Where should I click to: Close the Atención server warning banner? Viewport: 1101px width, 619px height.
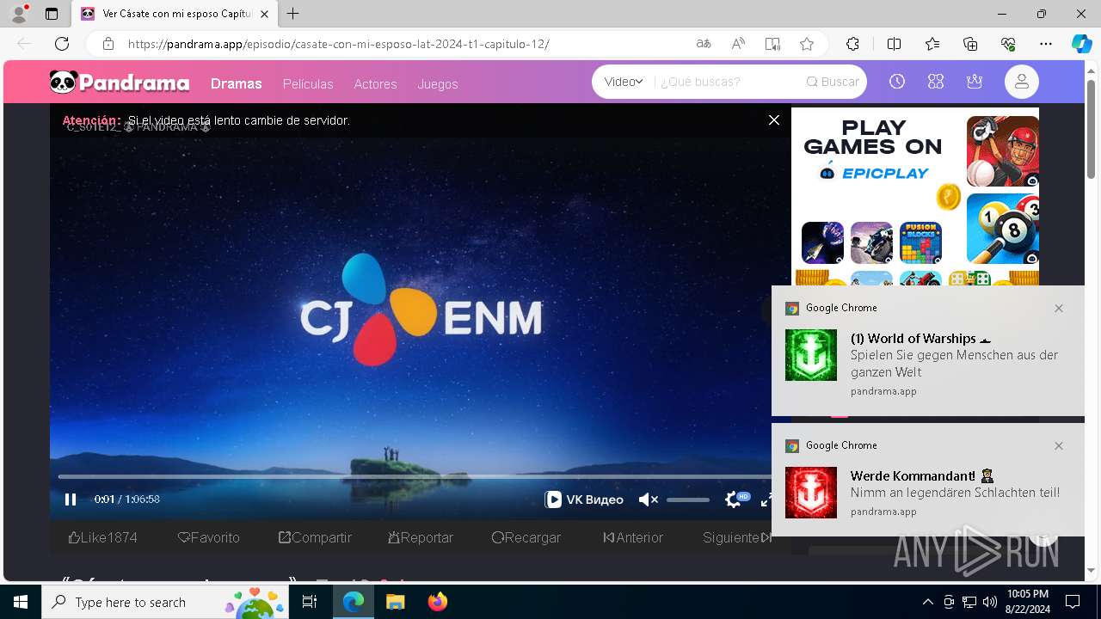point(774,120)
